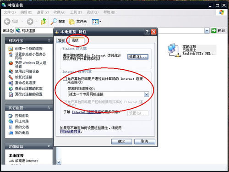Click Windows firewall 设置 button
The width and height of the screenshot is (229, 172).
[138, 56]
